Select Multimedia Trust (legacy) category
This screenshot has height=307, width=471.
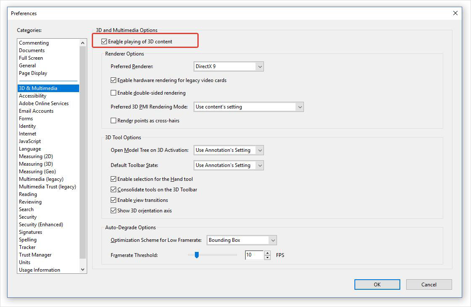(48, 187)
